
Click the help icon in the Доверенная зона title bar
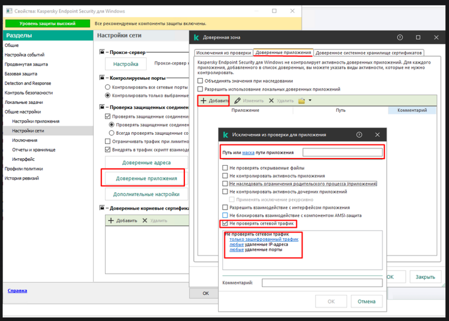point(400,38)
